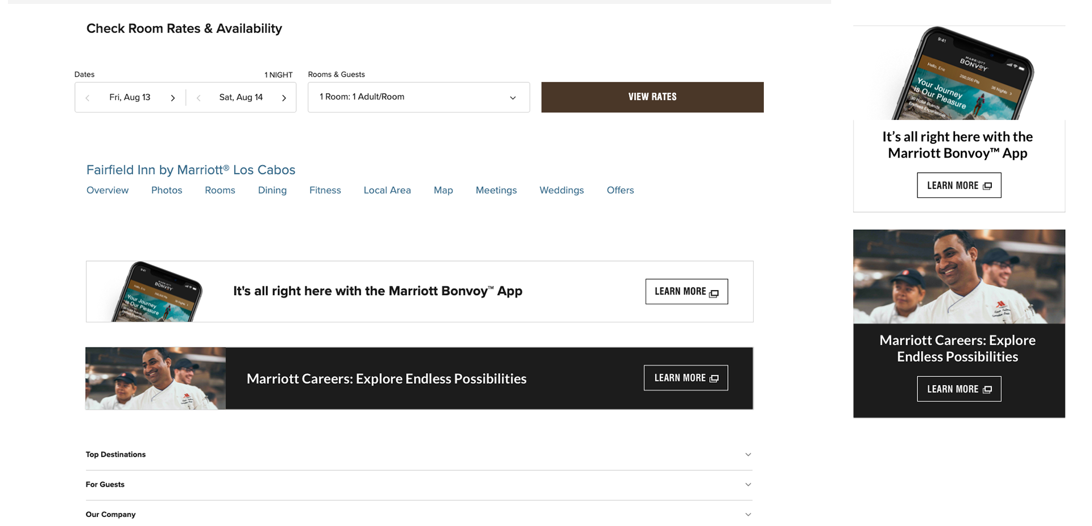The width and height of the screenshot is (1092, 526).
Task: Click chefs photo in sidebar Careers card
Action: coord(959,277)
